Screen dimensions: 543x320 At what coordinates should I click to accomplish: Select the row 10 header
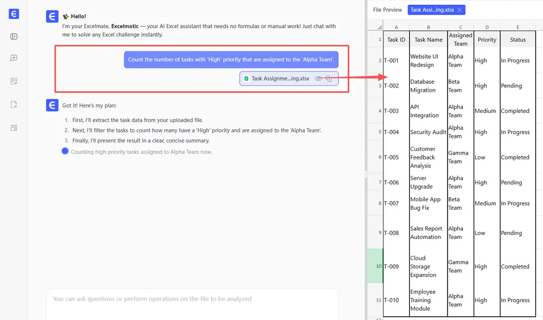[376, 266]
